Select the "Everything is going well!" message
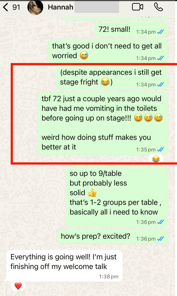This screenshot has height=296, width=177. [64, 266]
